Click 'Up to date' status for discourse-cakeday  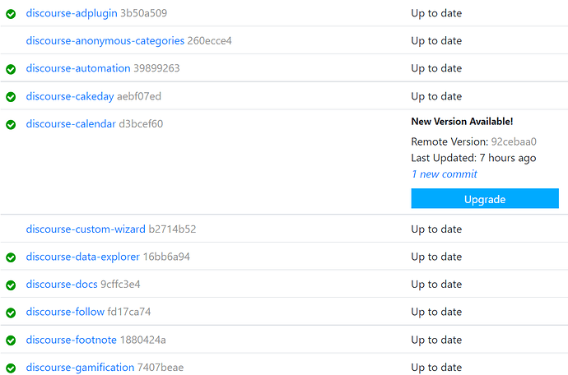[x=436, y=97]
